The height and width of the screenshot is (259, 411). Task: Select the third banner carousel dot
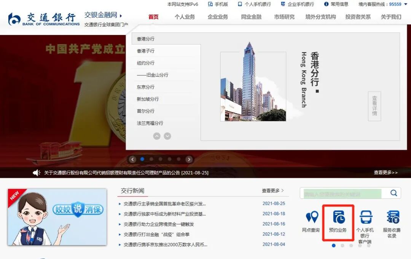point(161,159)
